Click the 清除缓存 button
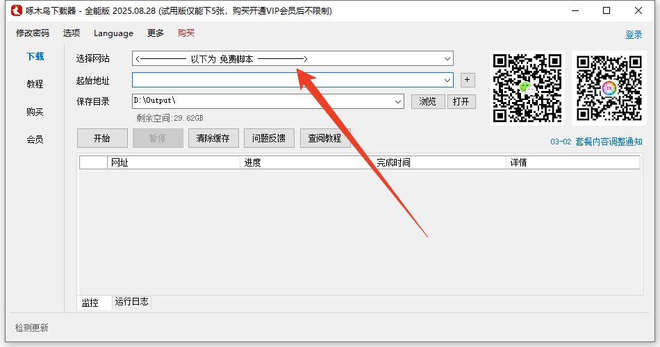Image resolution: width=660 pixels, height=347 pixels. point(213,138)
